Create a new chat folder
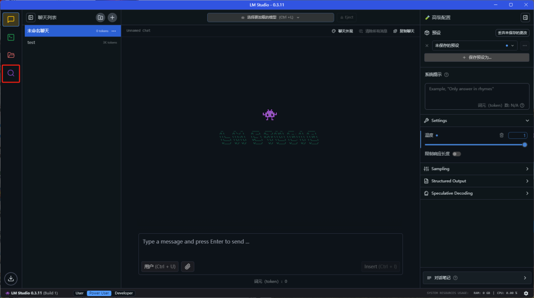Image resolution: width=534 pixels, height=298 pixels. click(x=100, y=17)
